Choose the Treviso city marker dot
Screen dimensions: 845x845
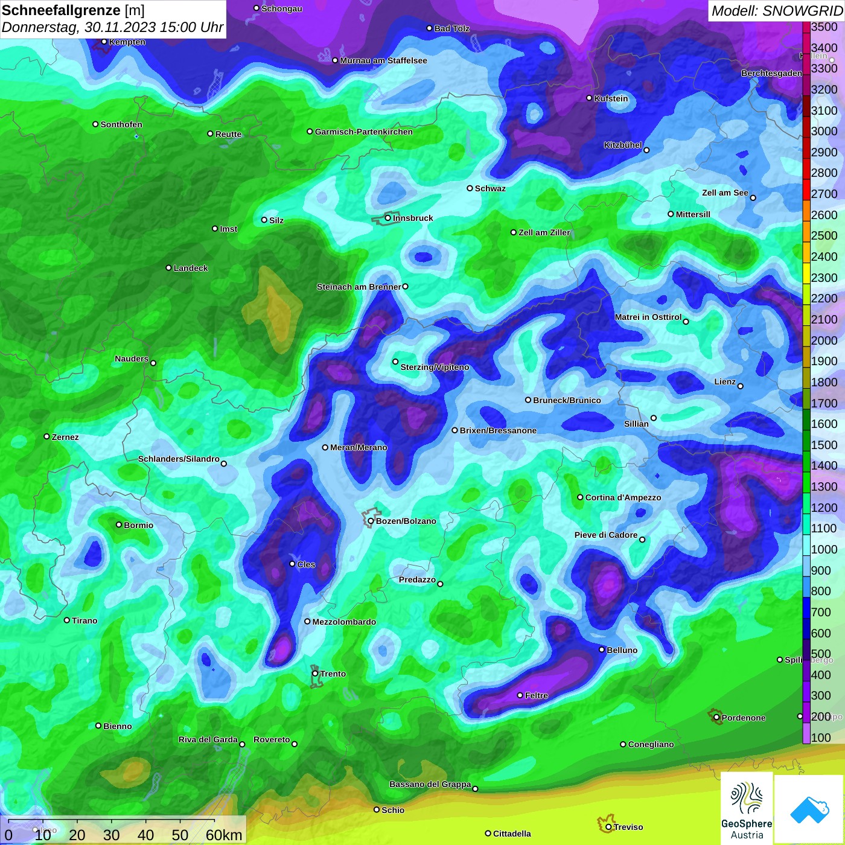608,827
